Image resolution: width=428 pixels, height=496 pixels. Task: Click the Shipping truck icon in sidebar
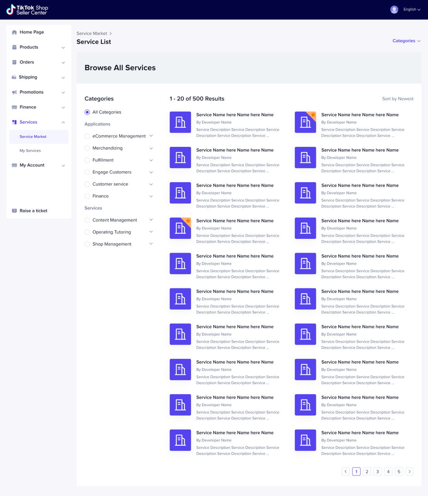(x=14, y=77)
